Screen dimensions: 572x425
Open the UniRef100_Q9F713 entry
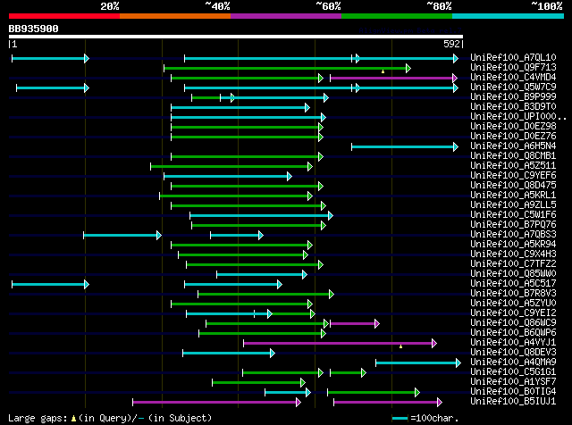point(513,68)
